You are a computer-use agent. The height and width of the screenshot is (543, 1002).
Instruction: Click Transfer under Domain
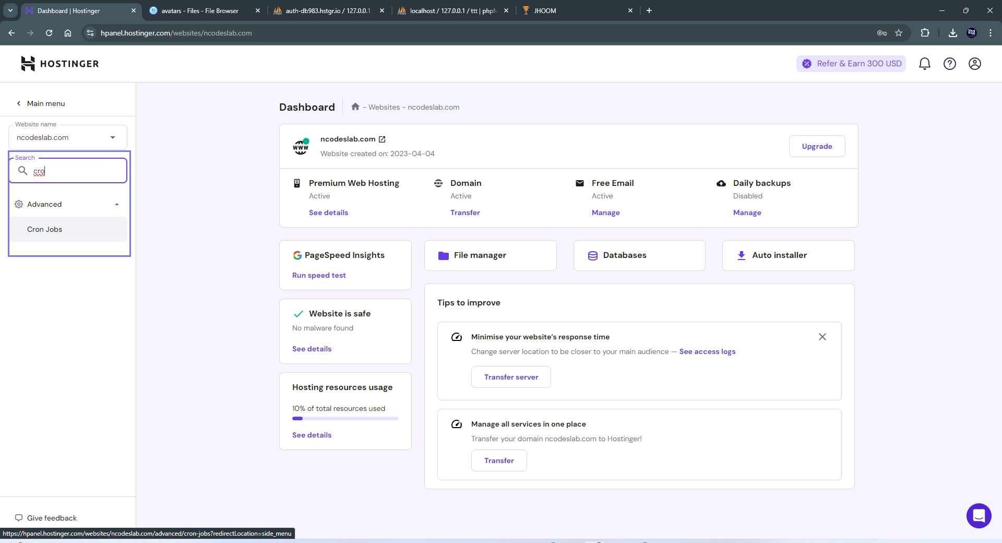(465, 213)
